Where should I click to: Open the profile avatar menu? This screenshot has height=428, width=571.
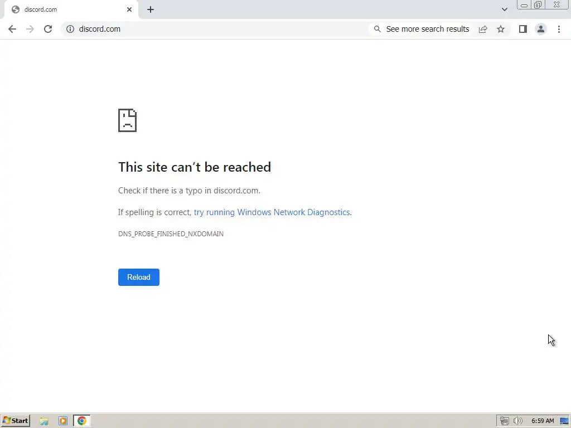pyautogui.click(x=541, y=29)
